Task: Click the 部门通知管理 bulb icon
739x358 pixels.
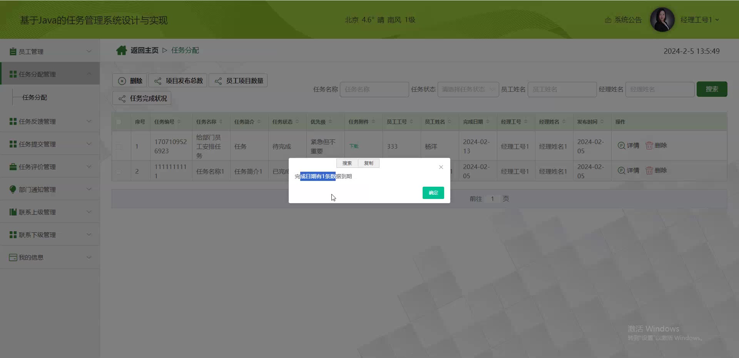Action: pos(13,189)
